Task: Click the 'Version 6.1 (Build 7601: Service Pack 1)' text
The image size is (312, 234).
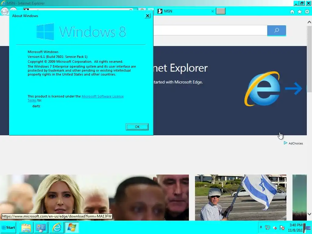Action: (x=58, y=57)
